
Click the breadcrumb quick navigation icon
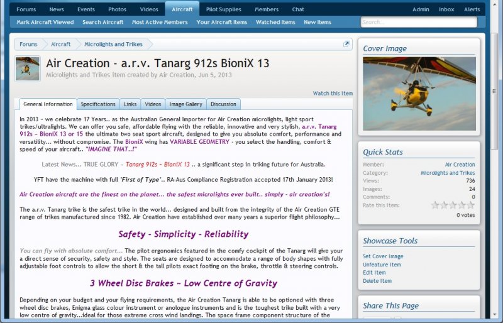coord(346,44)
